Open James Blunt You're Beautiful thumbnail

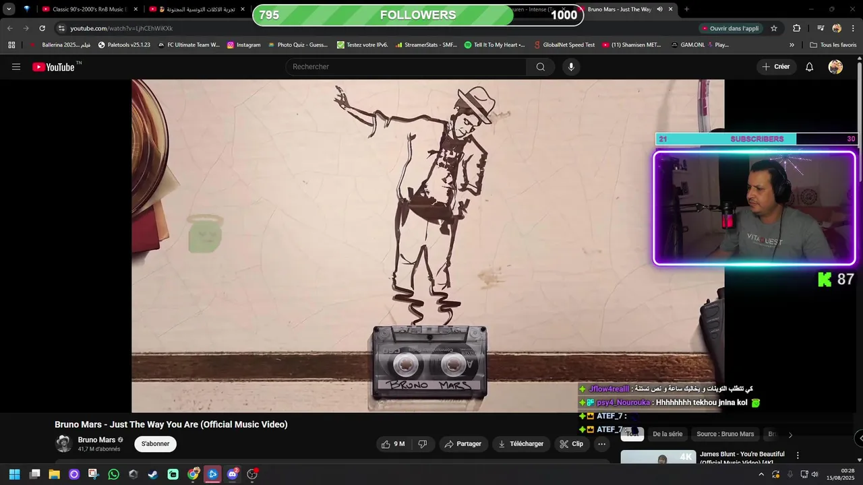[658, 457]
